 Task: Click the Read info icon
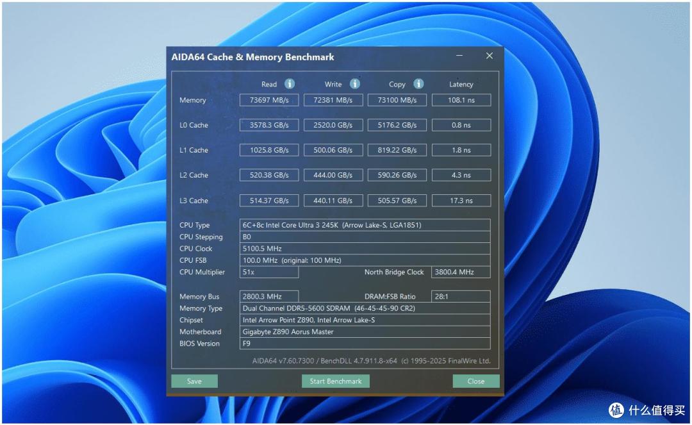click(x=290, y=83)
